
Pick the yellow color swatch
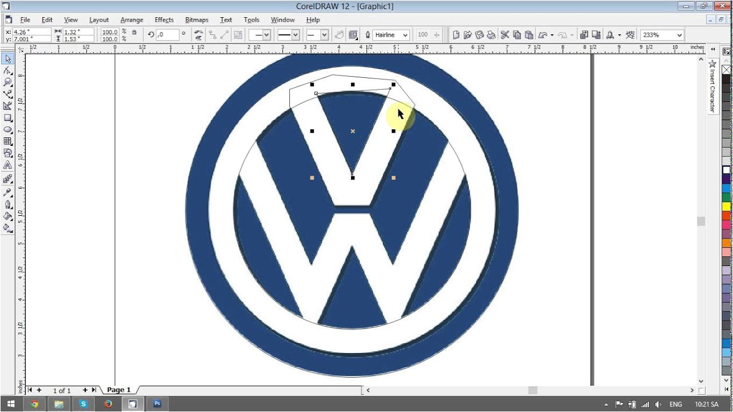(726, 207)
